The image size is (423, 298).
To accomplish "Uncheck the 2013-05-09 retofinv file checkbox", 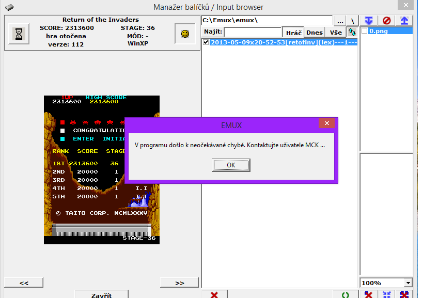I will coord(206,42).
